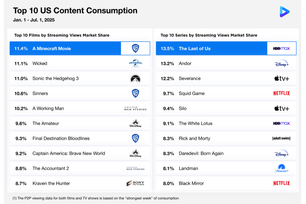The width and height of the screenshot is (306, 204).
Task: Select the series title 'The White Lotus'
Action: (x=195, y=124)
